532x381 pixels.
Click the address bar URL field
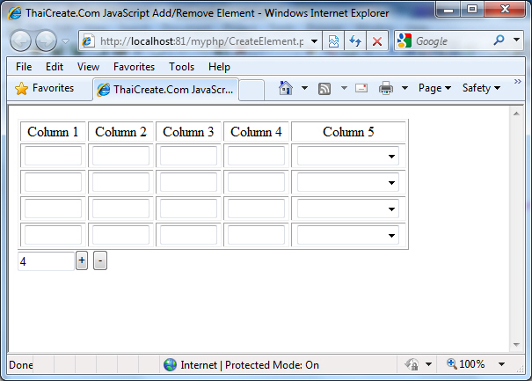201,41
